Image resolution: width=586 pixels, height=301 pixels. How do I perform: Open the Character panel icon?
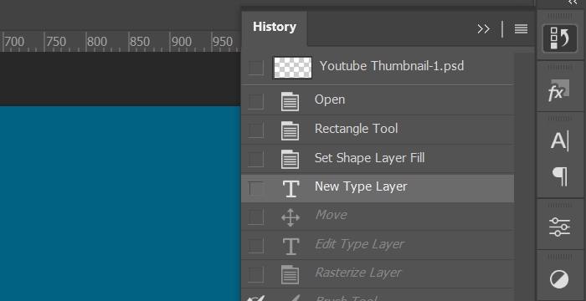click(559, 141)
